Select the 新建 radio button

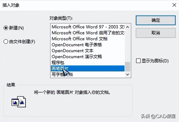click(x=6, y=28)
